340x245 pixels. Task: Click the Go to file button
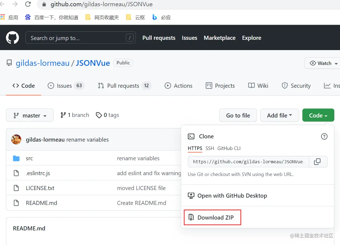point(238,115)
